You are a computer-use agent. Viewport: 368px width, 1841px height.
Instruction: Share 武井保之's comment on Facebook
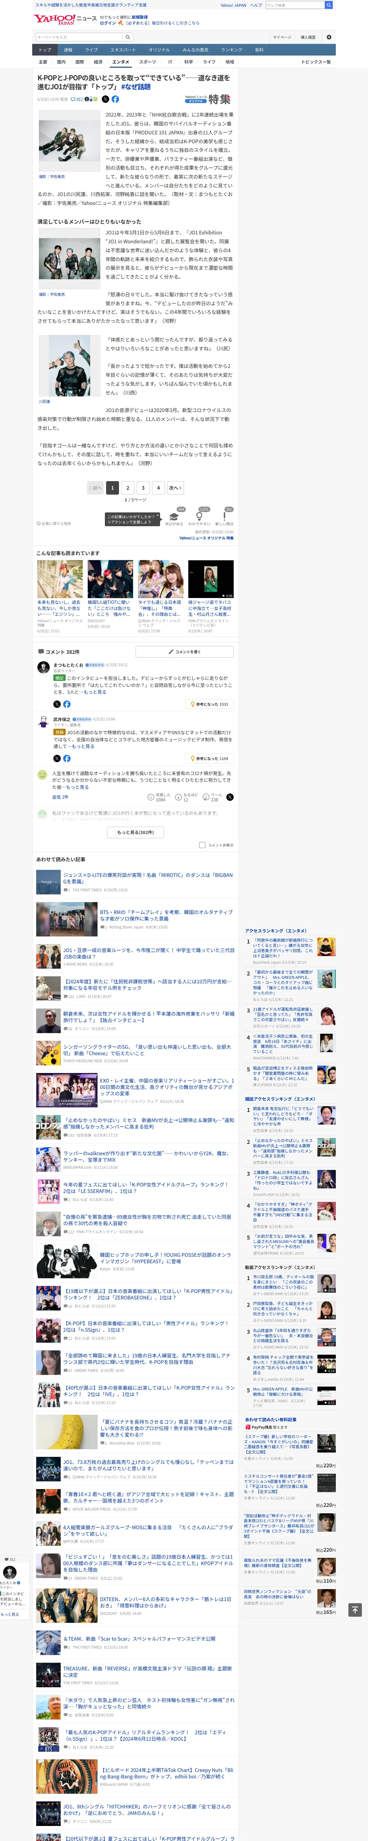67,758
